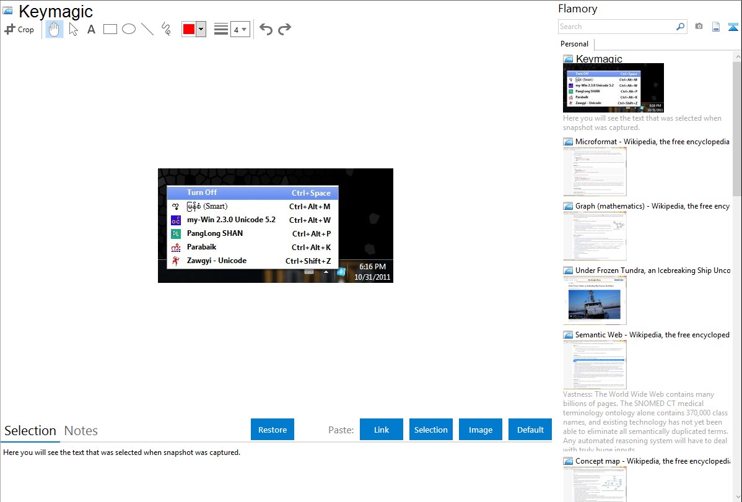Click the icon beside Semantic Web entry
The width and height of the screenshot is (742, 502).
pyautogui.click(x=569, y=334)
